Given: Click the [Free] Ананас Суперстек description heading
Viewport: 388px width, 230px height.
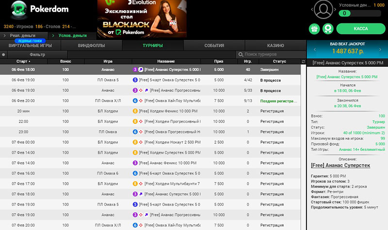Looking at the screenshot, I should point(340,165).
